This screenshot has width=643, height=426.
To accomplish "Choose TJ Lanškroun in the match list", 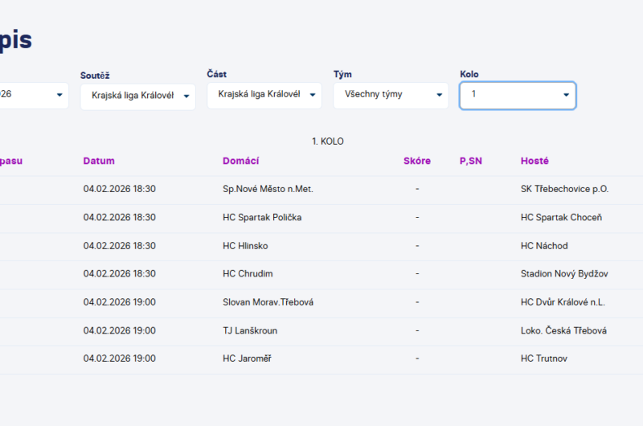I will click(x=250, y=330).
